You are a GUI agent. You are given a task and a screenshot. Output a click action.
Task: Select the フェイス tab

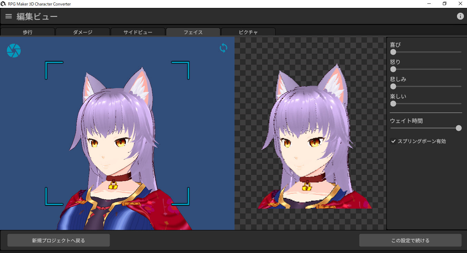pyautogui.click(x=193, y=32)
